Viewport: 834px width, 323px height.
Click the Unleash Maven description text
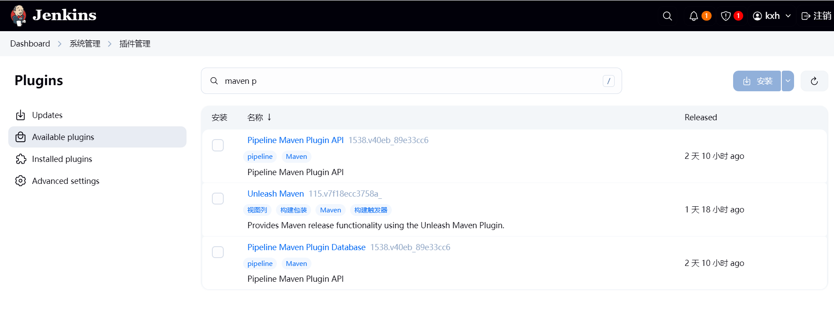pyautogui.click(x=376, y=225)
